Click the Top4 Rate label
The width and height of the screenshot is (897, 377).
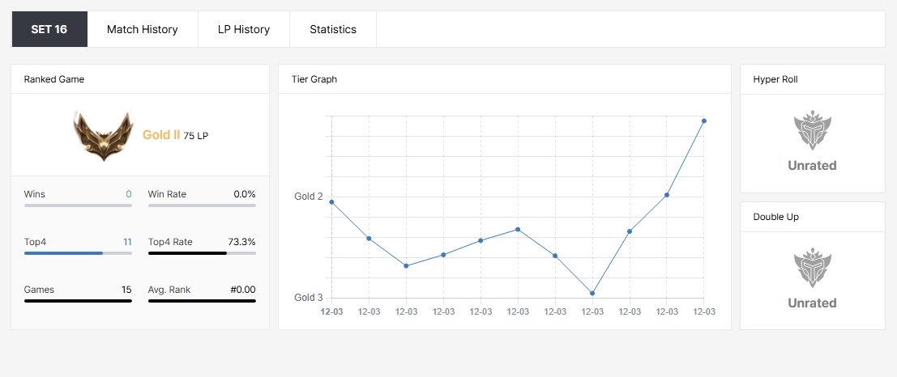[x=169, y=242]
